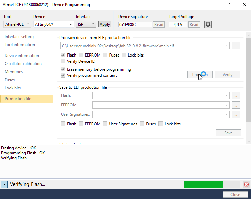Click the question mark help button
This screenshot has height=199, width=251.
click(x=229, y=4)
